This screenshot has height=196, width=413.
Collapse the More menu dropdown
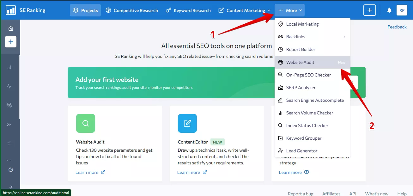coord(290,10)
